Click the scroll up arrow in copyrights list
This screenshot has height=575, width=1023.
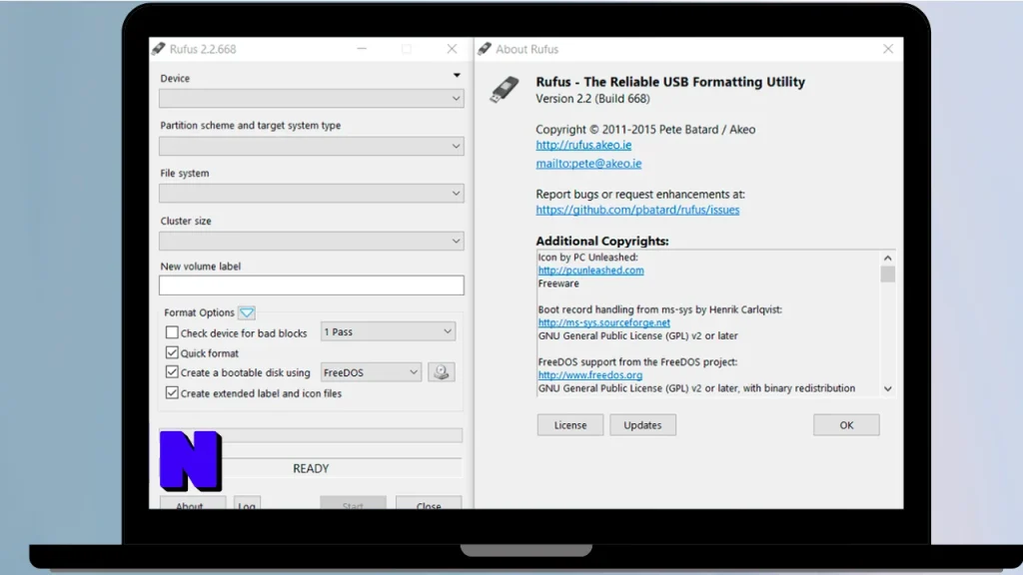click(887, 259)
